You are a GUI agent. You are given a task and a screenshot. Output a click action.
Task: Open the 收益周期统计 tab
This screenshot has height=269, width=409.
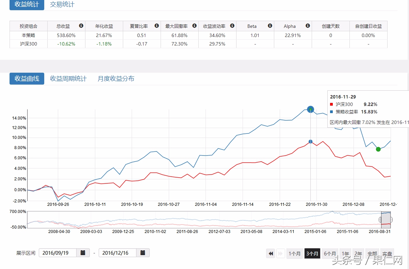click(68, 79)
